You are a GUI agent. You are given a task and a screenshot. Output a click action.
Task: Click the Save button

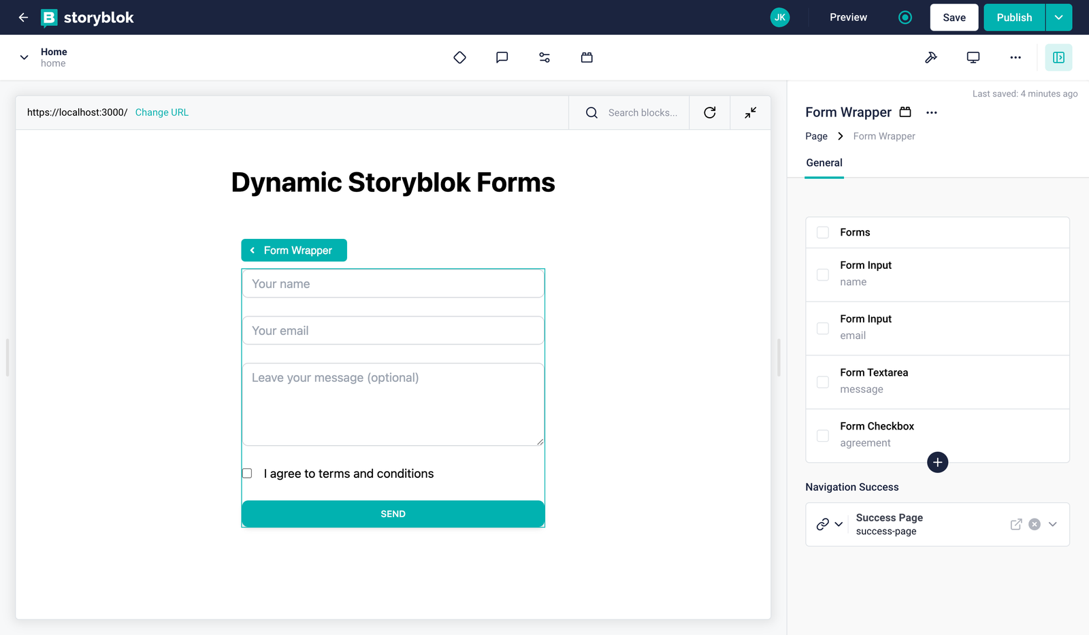(954, 17)
